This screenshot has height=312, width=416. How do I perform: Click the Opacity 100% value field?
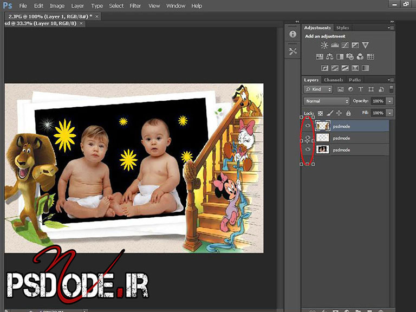tap(378, 101)
